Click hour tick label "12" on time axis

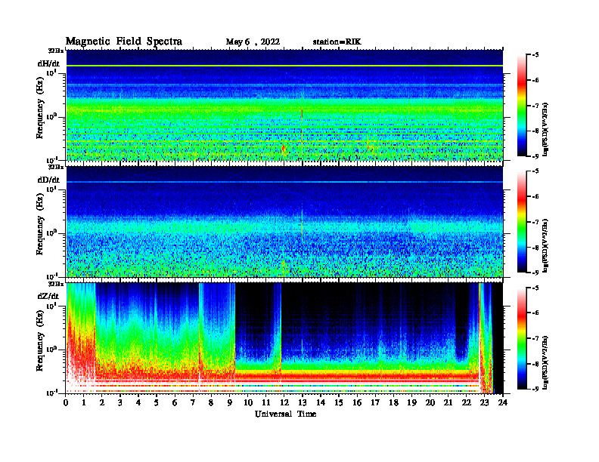[x=284, y=402]
